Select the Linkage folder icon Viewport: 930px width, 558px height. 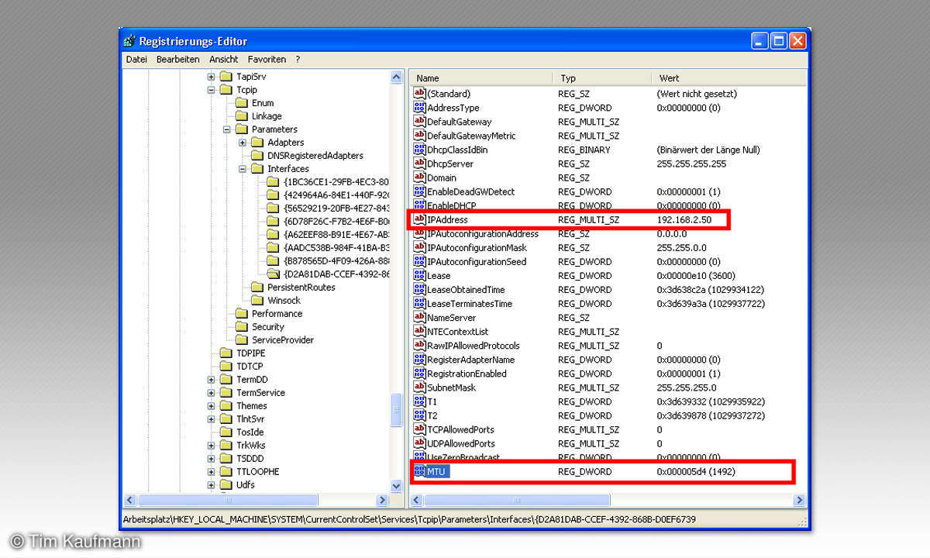(242, 116)
